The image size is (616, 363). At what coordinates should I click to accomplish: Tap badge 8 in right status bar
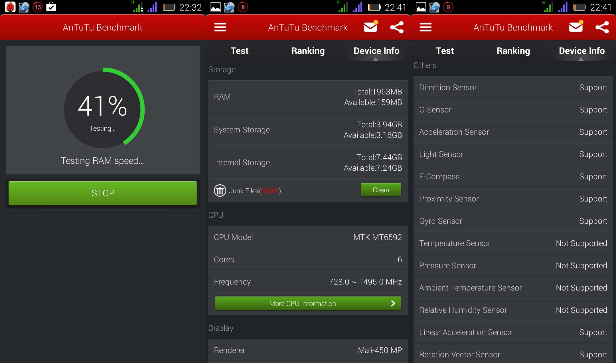(x=448, y=7)
